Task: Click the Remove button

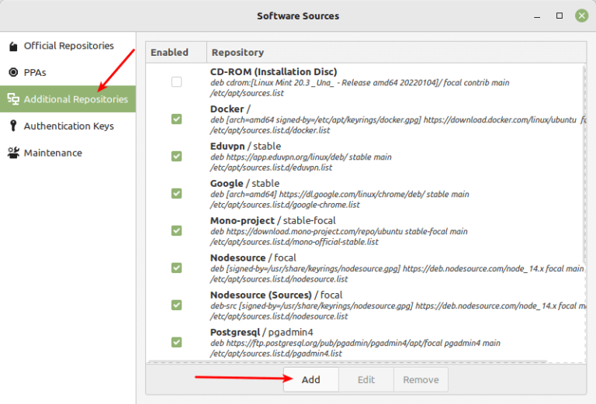Action: click(x=420, y=380)
